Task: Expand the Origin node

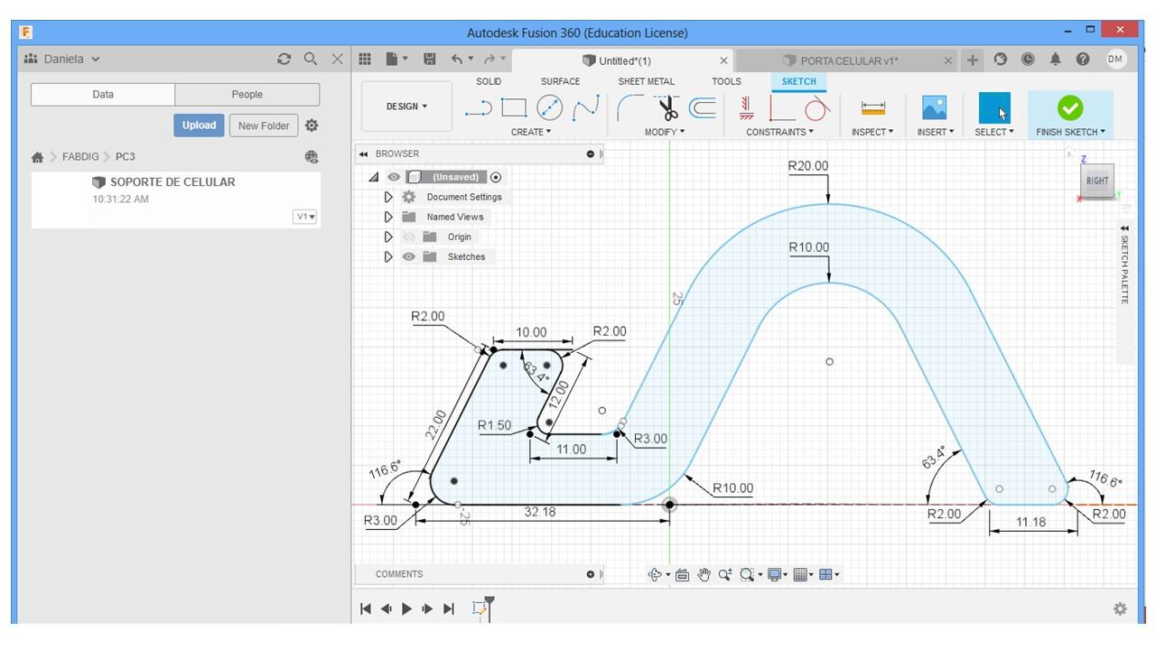Action: [x=388, y=237]
